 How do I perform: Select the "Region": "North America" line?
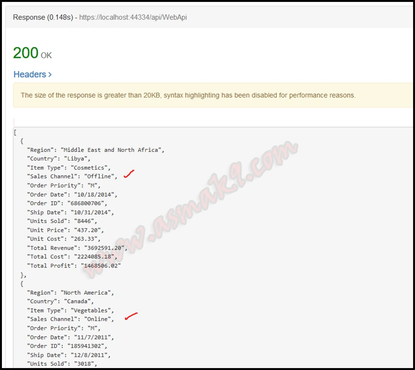[70, 293]
